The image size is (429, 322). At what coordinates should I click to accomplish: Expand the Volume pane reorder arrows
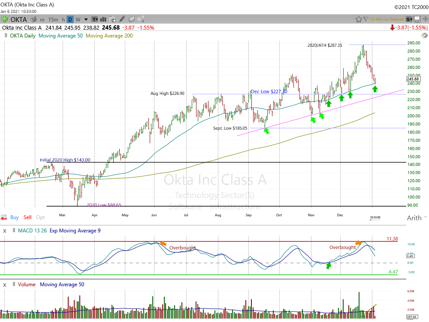coord(14,285)
